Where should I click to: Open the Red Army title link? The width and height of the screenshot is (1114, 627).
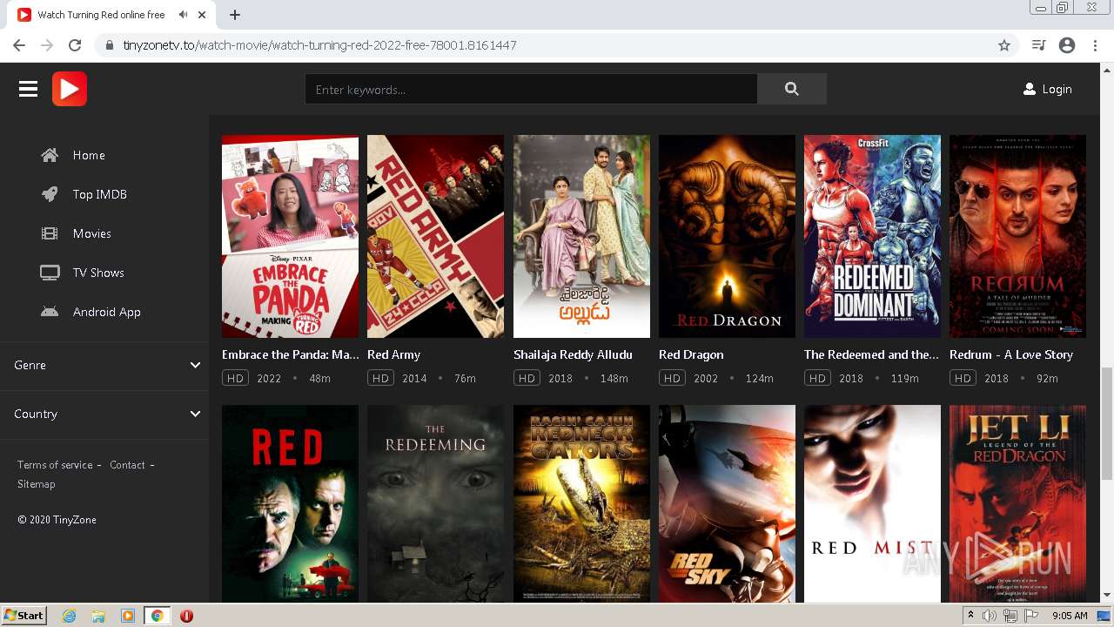(x=393, y=354)
